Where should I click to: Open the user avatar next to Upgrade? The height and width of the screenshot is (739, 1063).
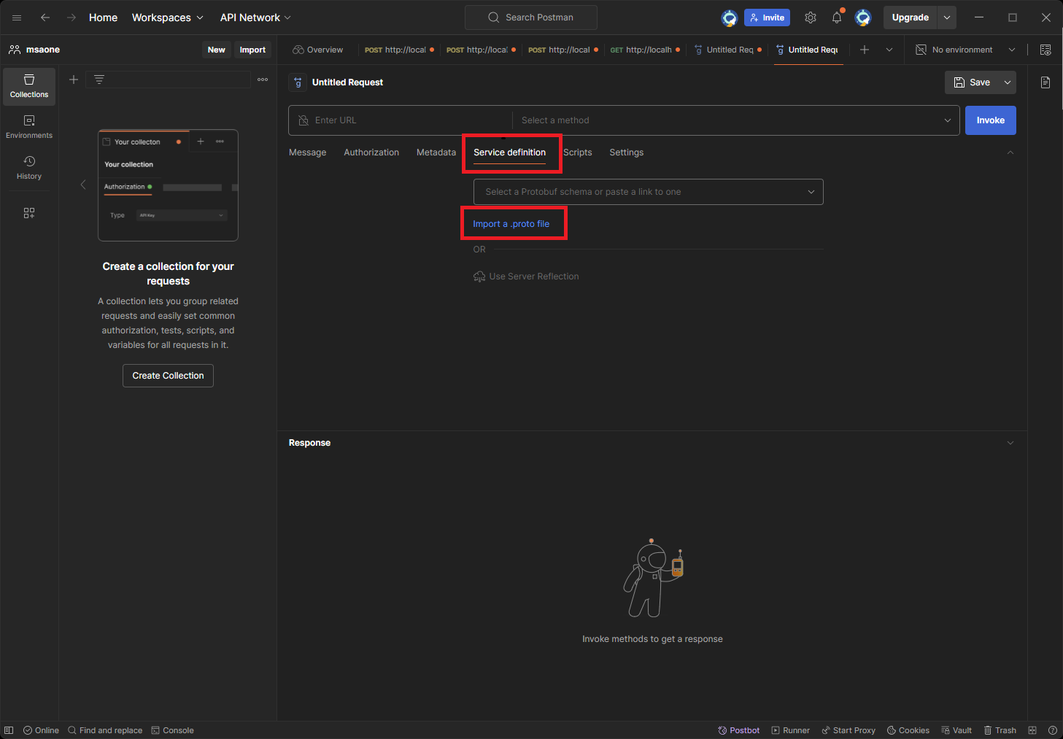point(863,18)
